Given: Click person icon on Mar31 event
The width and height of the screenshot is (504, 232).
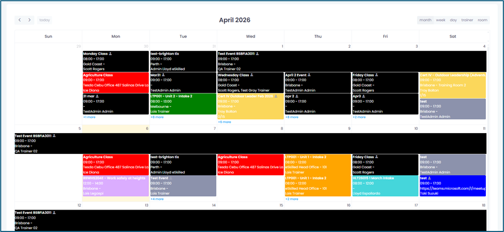Looking at the screenshot, I should pos(163,75).
